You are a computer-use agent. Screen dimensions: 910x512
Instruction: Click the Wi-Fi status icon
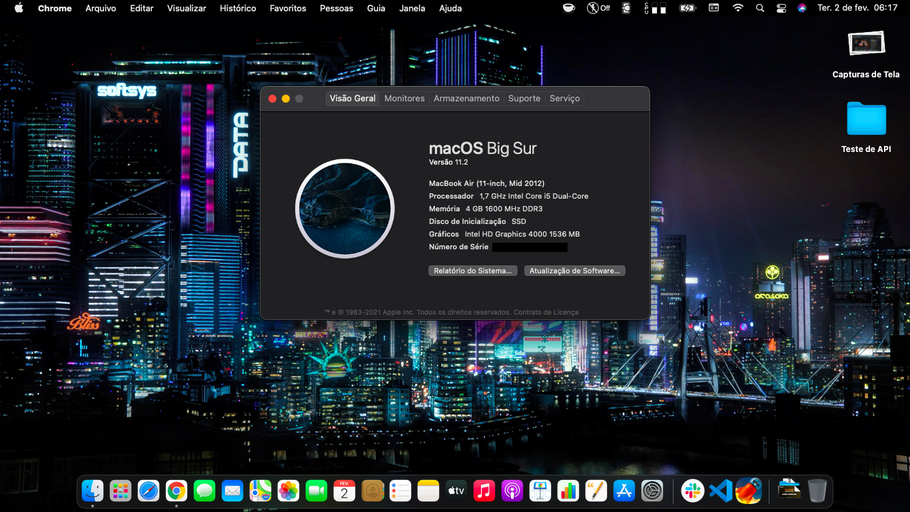point(737,8)
